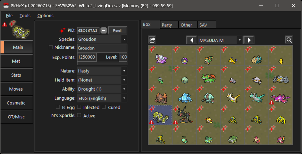Go to next box with right arrow
Screen dimensions: 302x154
(249, 40)
